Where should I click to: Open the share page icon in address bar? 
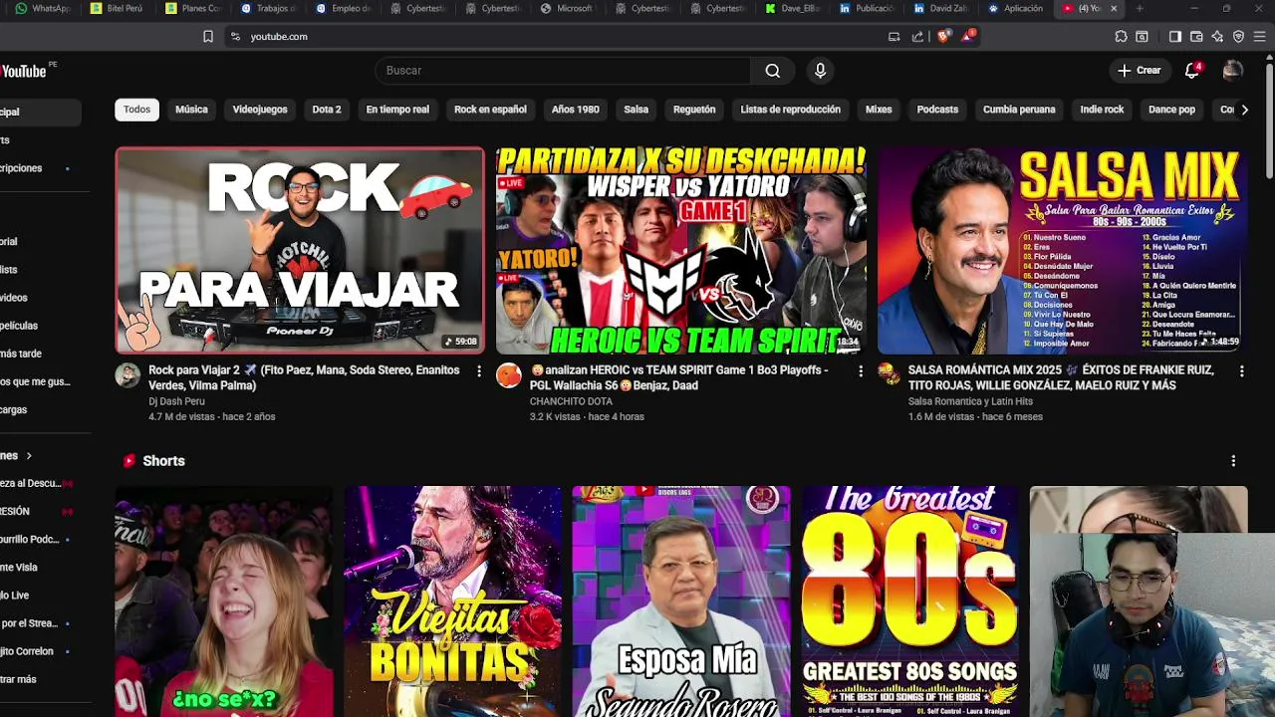point(917,37)
